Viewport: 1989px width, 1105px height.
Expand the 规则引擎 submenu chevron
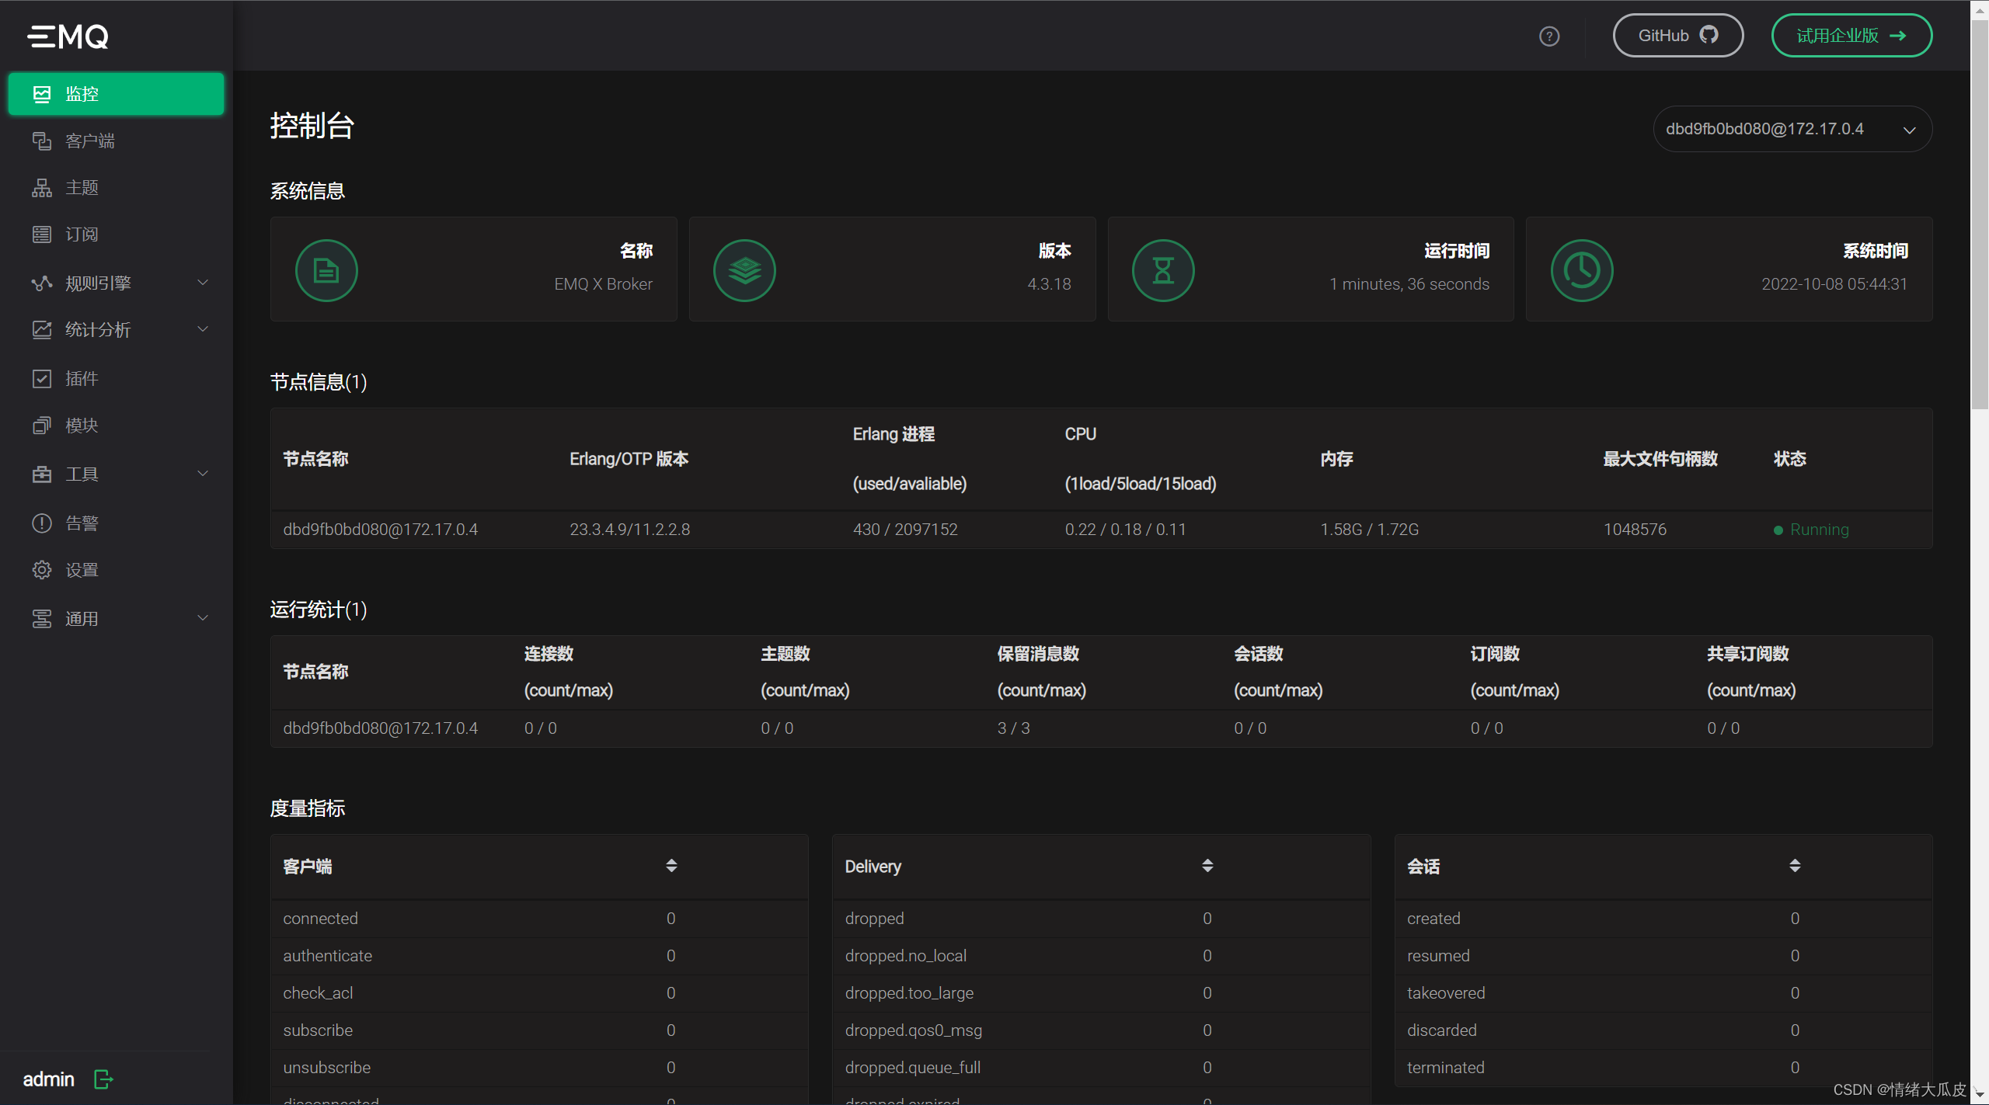click(203, 282)
